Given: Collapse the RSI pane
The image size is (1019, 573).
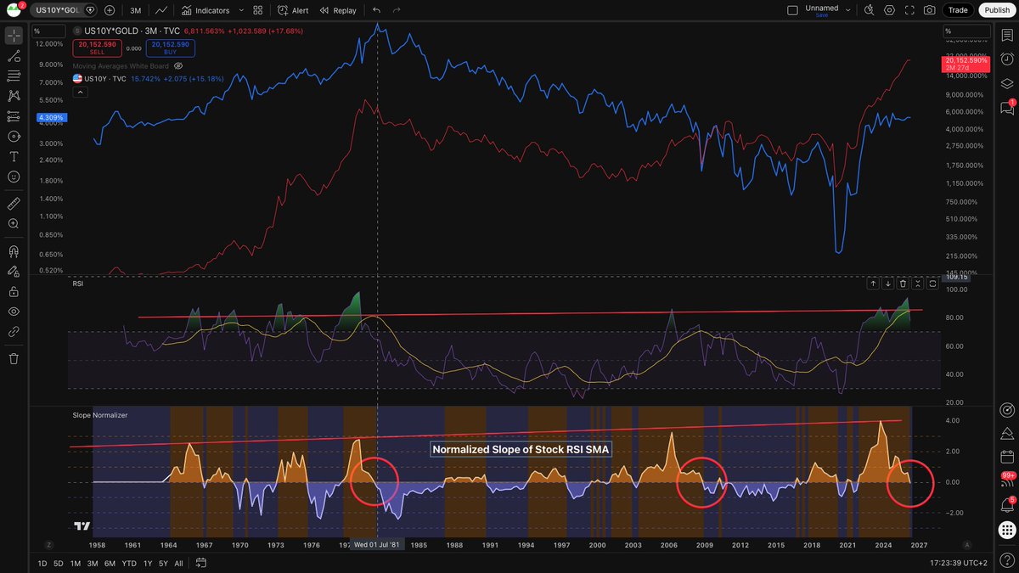Looking at the screenshot, I should [918, 284].
